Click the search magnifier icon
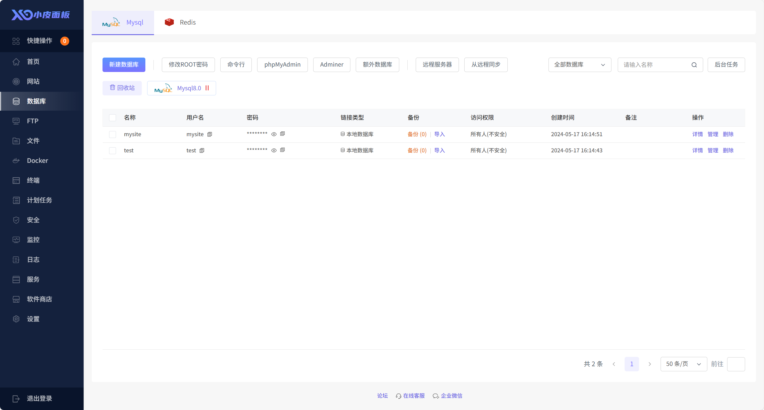The width and height of the screenshot is (764, 410). (x=694, y=65)
